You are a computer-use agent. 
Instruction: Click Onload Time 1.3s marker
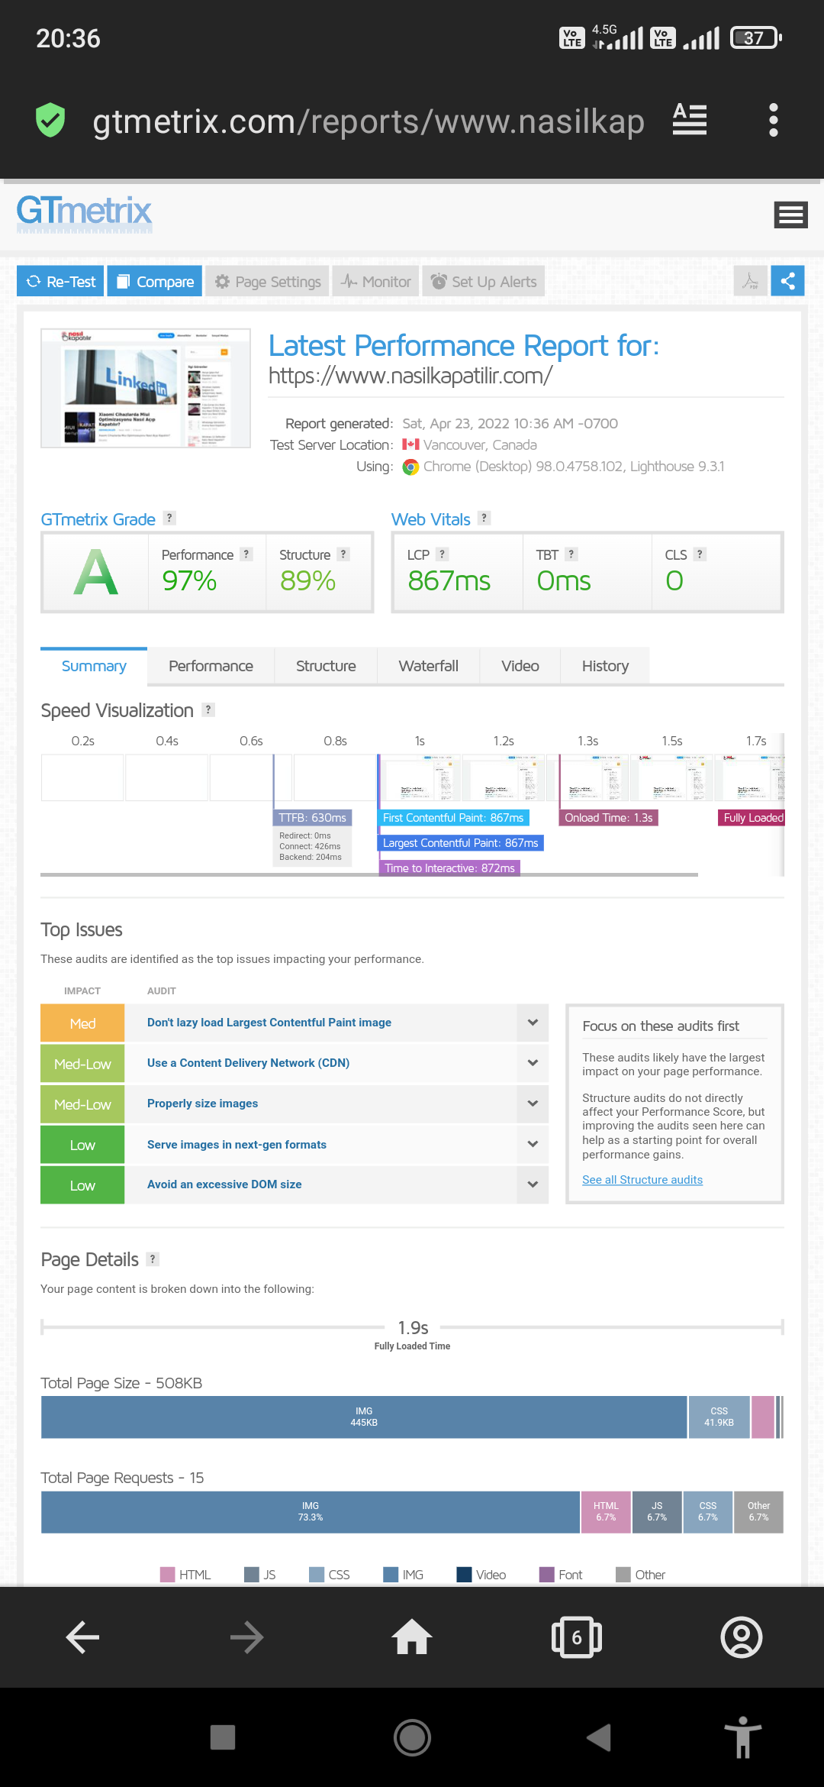pos(608,818)
